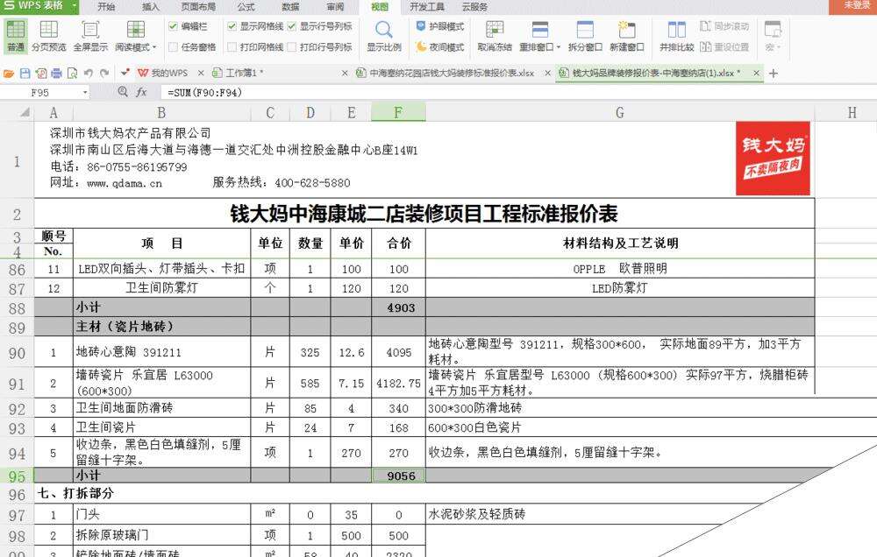Click the magnifier icon beside fx
The height and width of the screenshot is (557, 877).
click(x=123, y=92)
